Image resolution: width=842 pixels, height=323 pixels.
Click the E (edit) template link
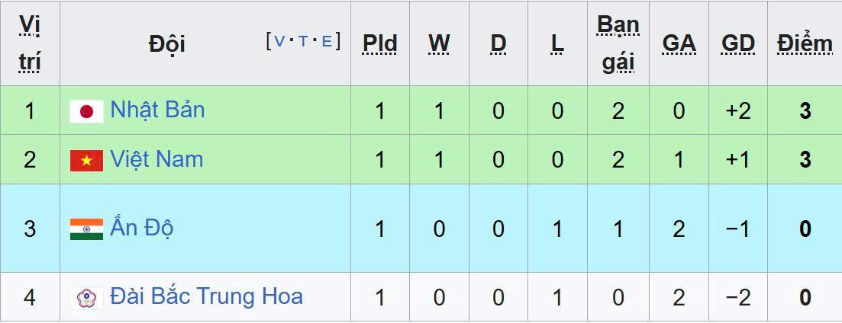tap(327, 41)
